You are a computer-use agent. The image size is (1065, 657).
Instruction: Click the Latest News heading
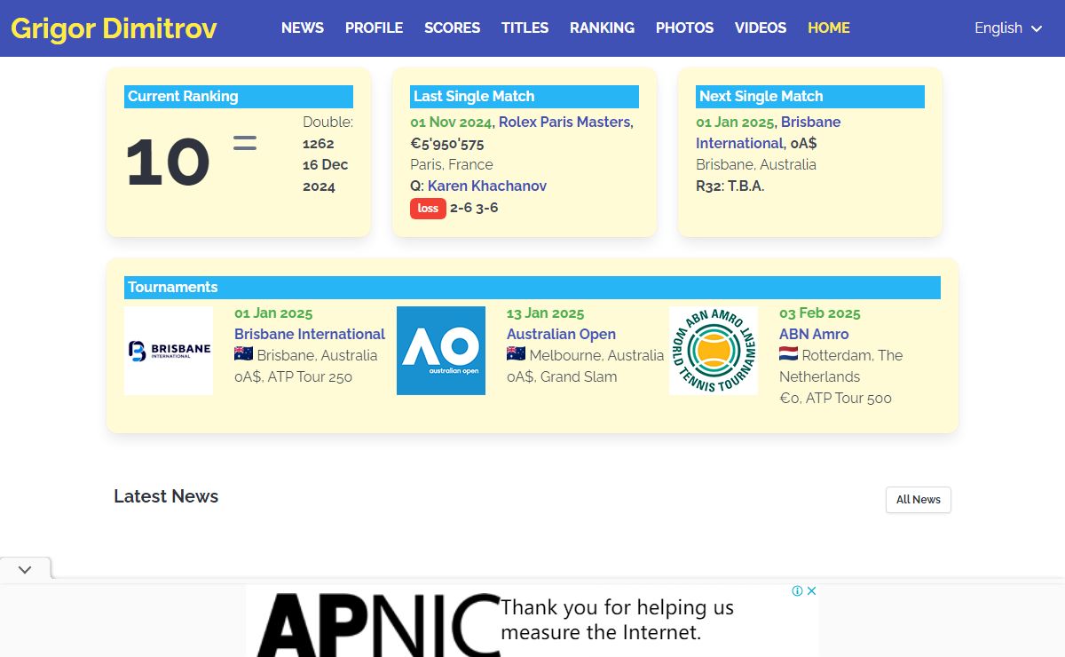click(166, 496)
